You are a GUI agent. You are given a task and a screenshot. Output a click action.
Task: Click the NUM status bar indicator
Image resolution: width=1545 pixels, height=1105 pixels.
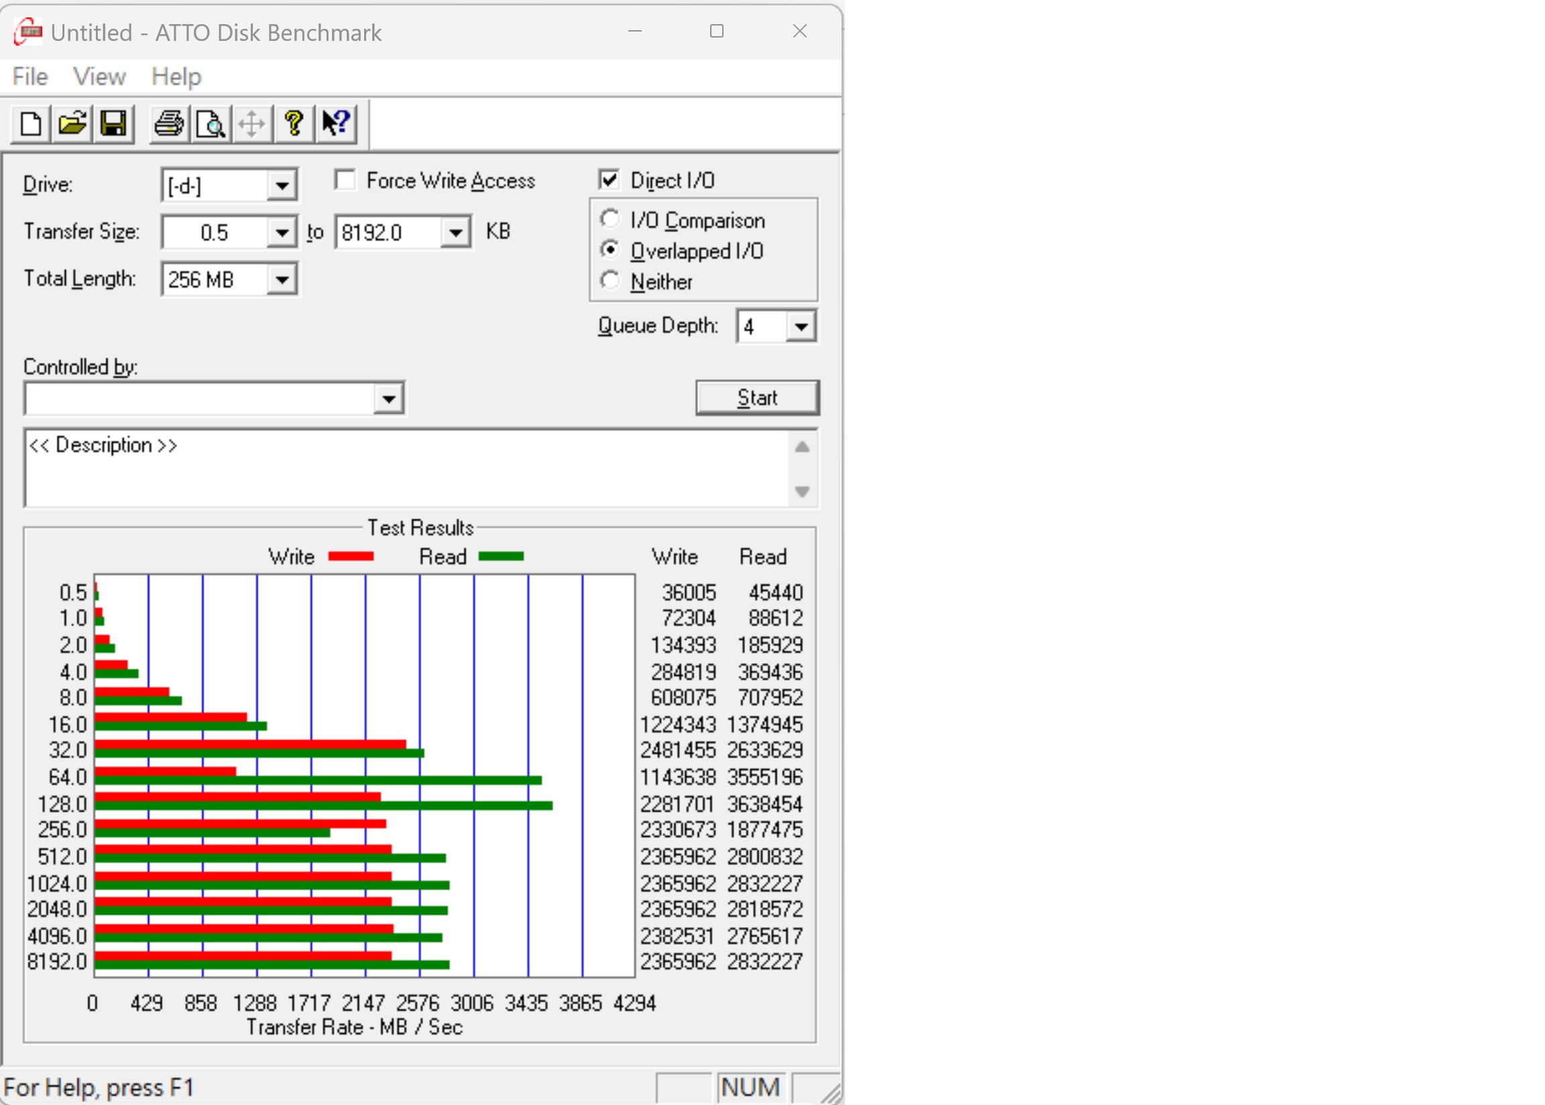coord(750,1088)
